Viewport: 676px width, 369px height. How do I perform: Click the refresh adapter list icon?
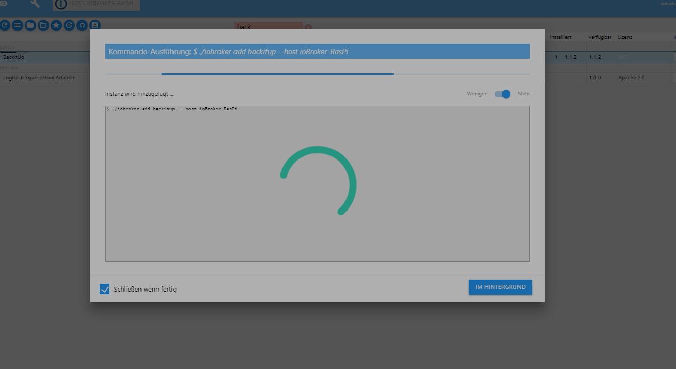(x=5, y=25)
